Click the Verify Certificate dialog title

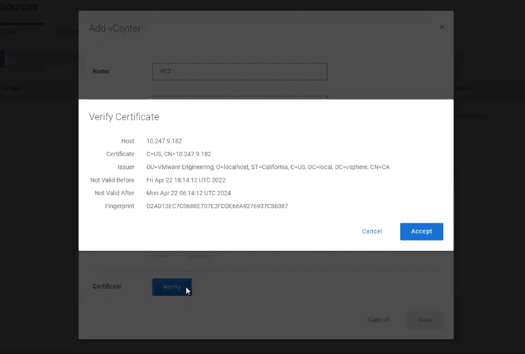click(124, 117)
